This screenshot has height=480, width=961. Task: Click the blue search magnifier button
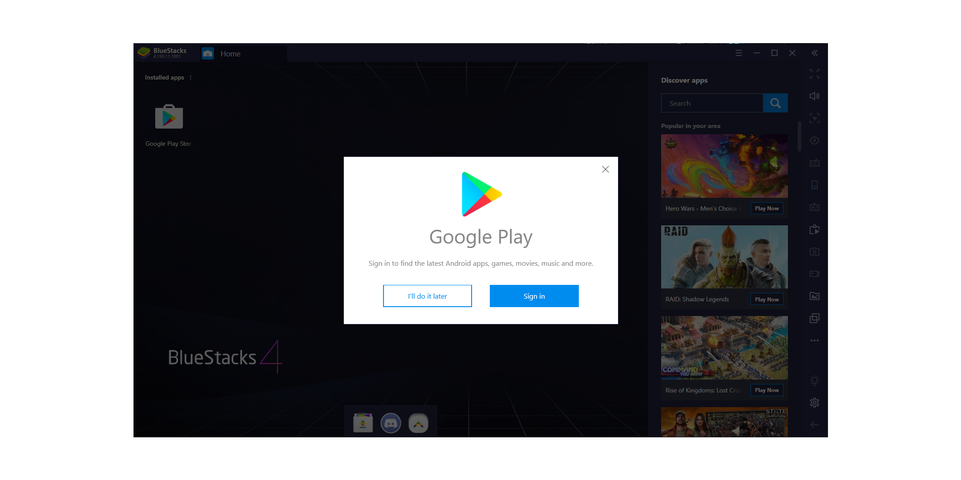click(775, 103)
